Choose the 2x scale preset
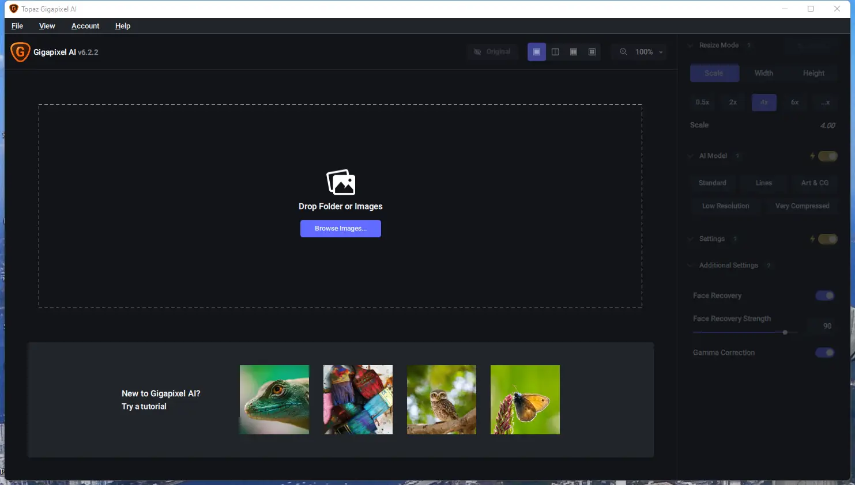Viewport: 855px width, 485px height. (x=733, y=103)
